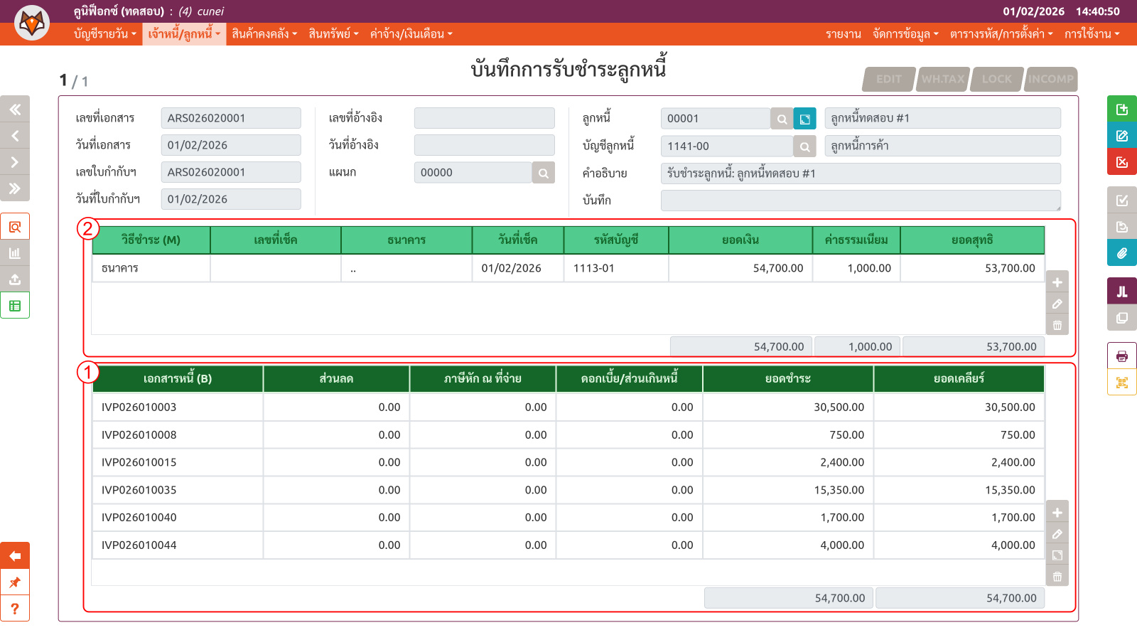Click the บันทึก note input field
The width and height of the screenshot is (1137, 640).
pos(860,201)
